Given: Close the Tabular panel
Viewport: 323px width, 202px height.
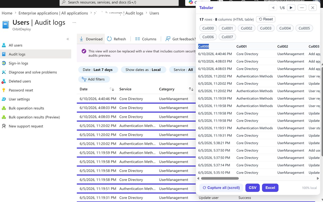Looking at the screenshot, I should [313, 8].
